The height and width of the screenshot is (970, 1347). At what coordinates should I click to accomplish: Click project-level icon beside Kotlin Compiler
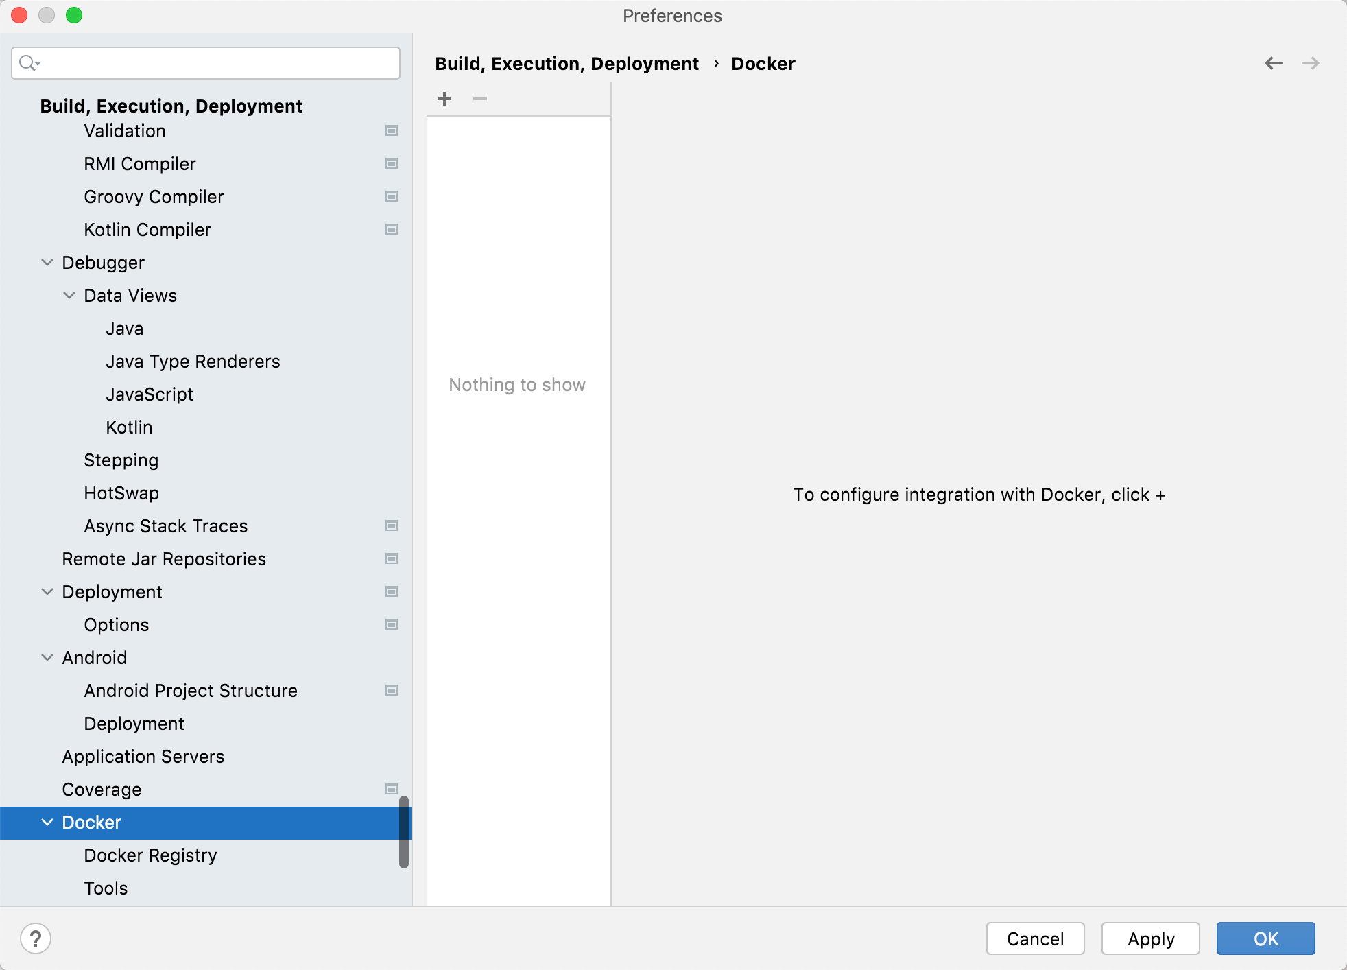click(392, 229)
